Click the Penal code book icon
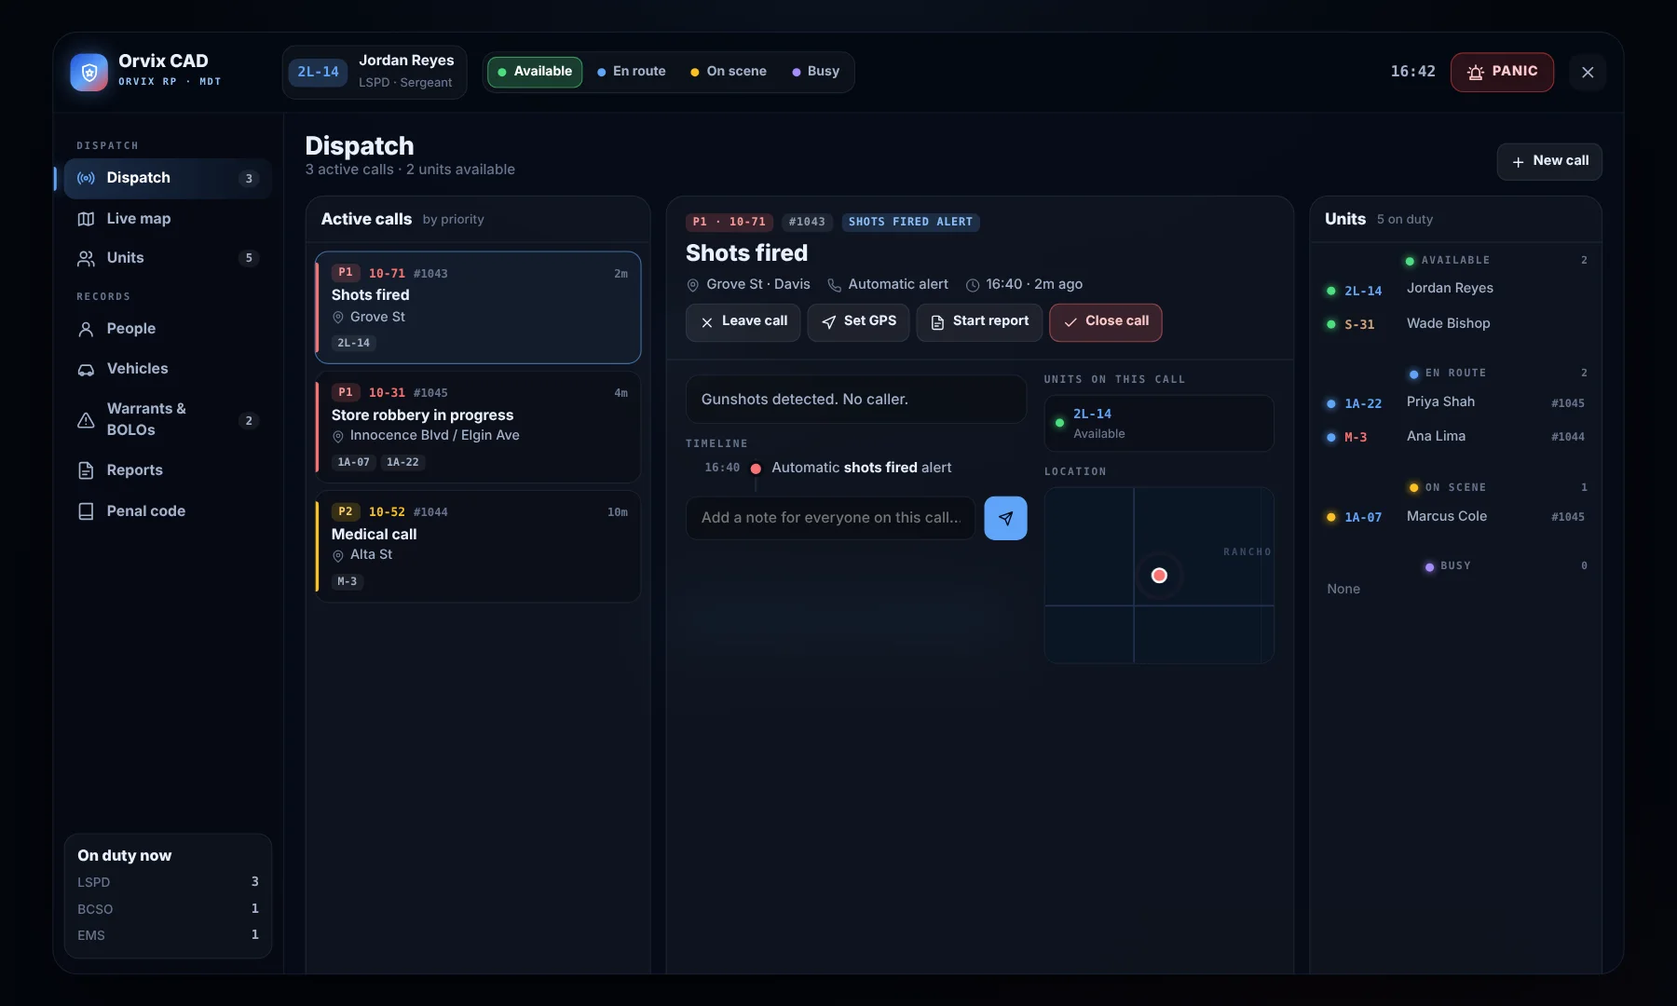 tap(86, 511)
